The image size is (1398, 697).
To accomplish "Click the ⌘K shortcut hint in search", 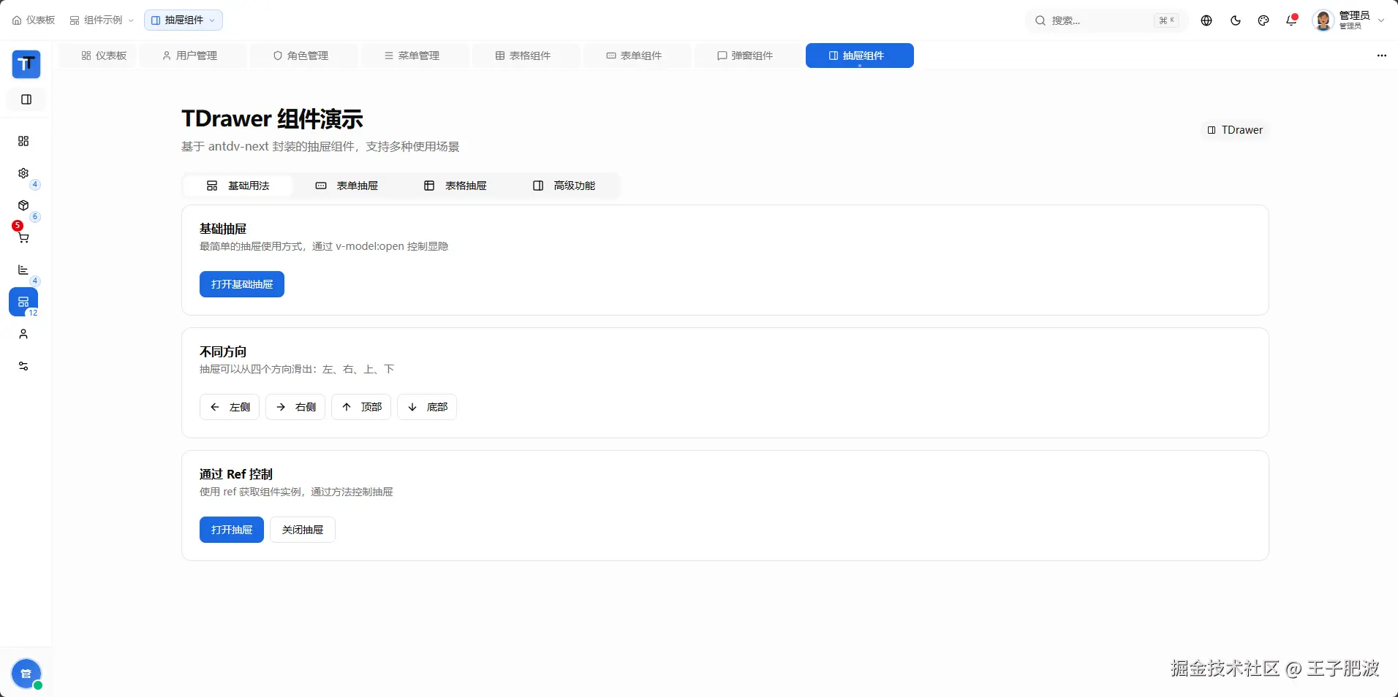I will click(x=1167, y=20).
